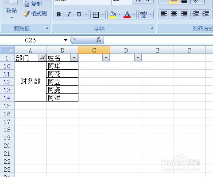213x177 pixels.
Task: Apply cell borders icon
Action: [x=96, y=15]
